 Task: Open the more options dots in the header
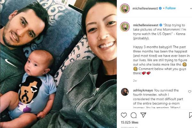(x=191, y=8)
